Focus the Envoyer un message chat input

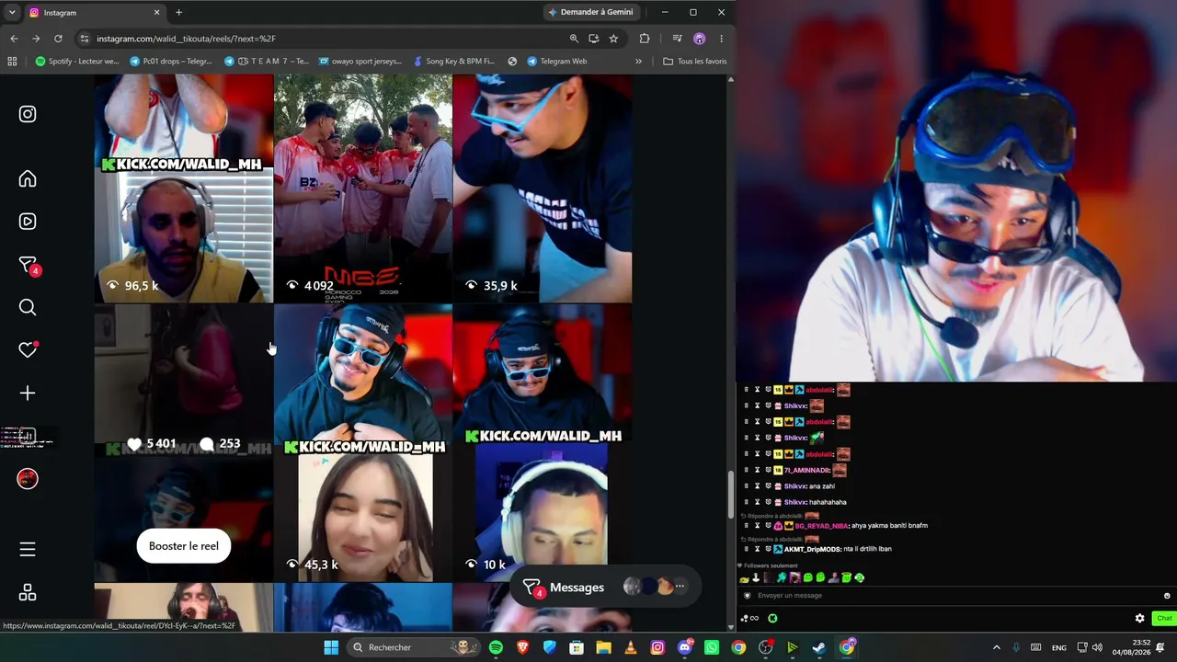pyautogui.click(x=956, y=596)
